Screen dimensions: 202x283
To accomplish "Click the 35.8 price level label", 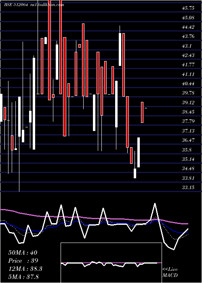I will tap(187, 150).
